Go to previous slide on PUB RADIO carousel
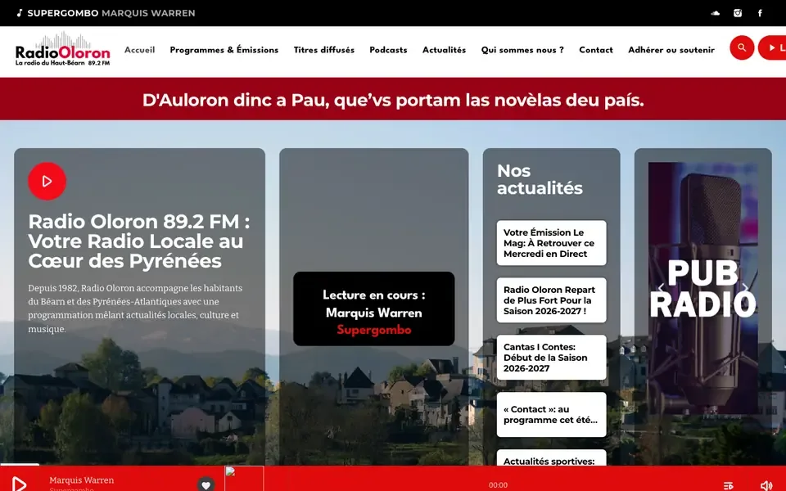This screenshot has height=491, width=786. point(661,287)
